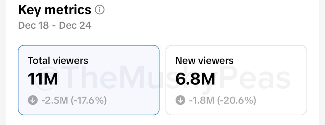Screen dimensions: 325x125
Task: Click the New viewers label text
Action: pos(204,60)
